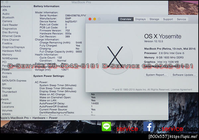Click Power in the path bar
Screen dimensions: 199x140
click(x=53, y=118)
